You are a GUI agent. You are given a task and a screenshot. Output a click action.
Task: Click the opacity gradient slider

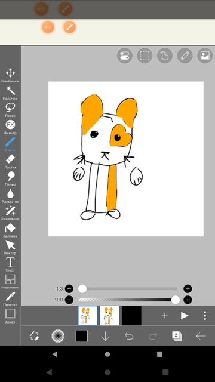(129, 300)
